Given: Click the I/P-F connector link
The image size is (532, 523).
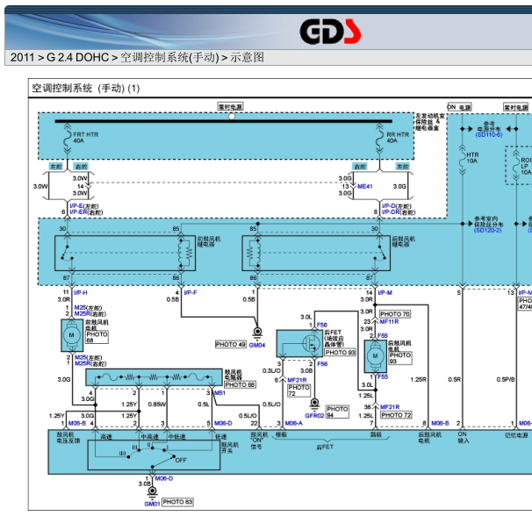Looking at the screenshot, I should coord(191,292).
